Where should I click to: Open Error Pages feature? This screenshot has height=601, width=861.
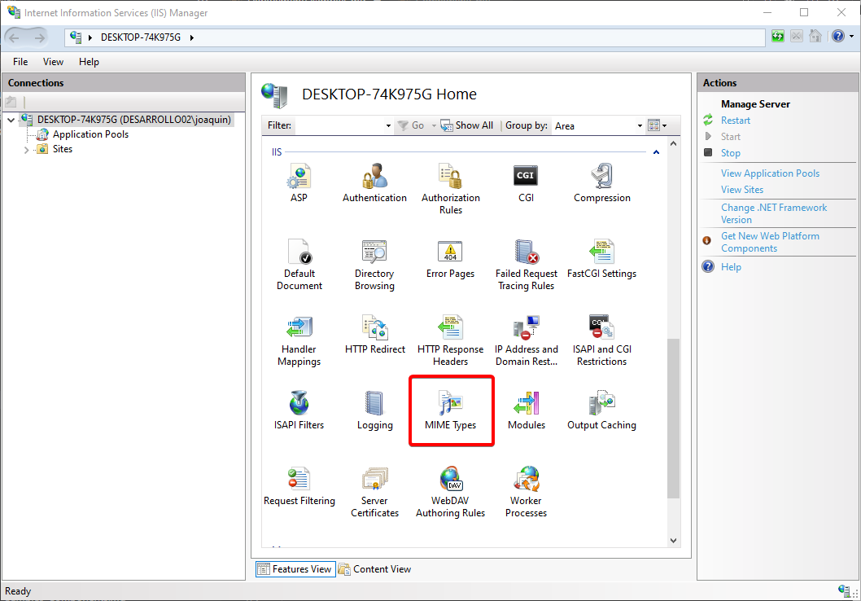click(x=450, y=259)
